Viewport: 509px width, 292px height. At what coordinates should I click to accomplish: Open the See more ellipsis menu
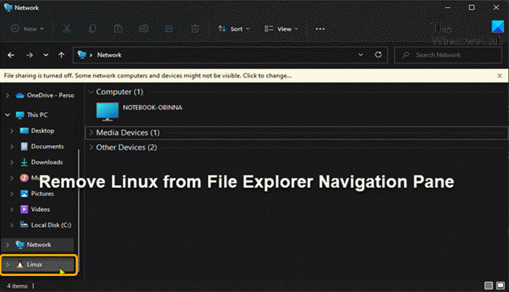pyautogui.click(x=320, y=28)
